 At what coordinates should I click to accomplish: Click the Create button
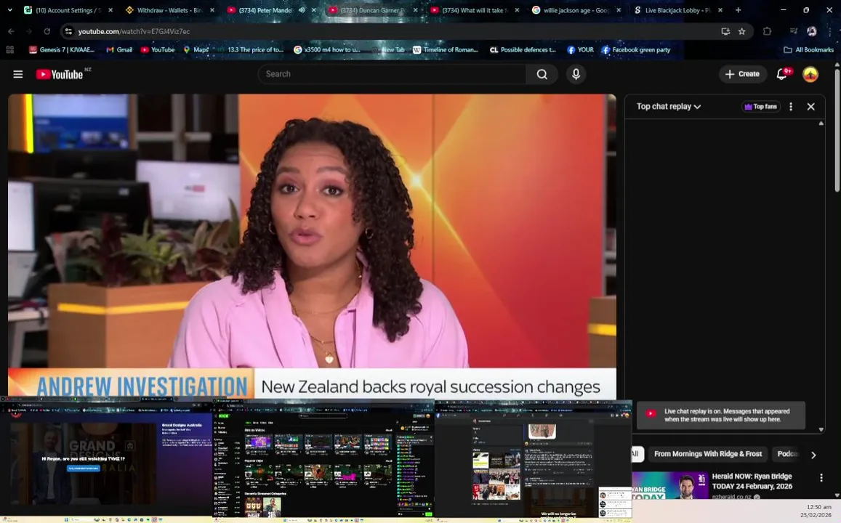742,74
